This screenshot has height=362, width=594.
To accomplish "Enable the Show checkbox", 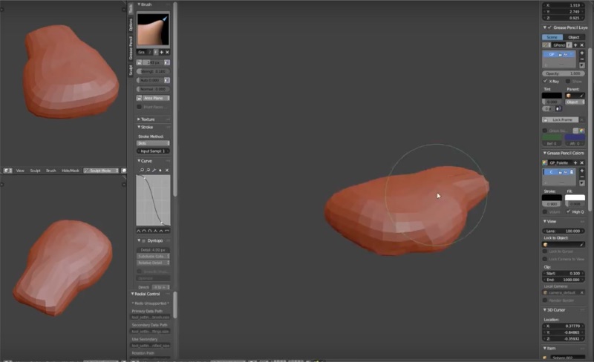I will pos(568,81).
